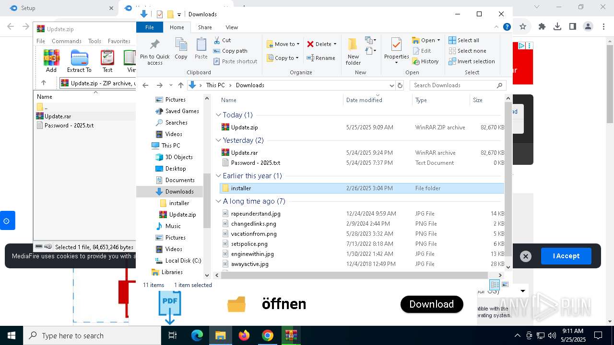614x345 pixels.
Task: Click Pin to Quick access icon
Action: pyautogui.click(x=154, y=52)
